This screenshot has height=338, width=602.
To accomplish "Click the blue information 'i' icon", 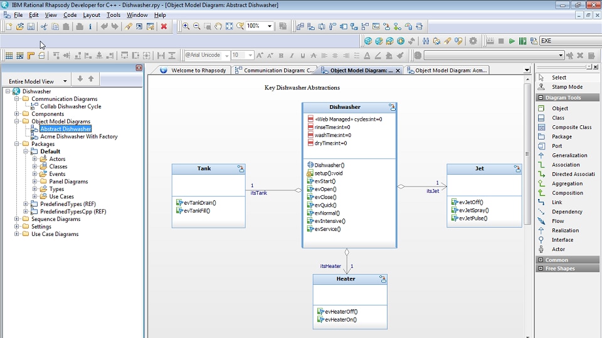I will tap(90, 26).
